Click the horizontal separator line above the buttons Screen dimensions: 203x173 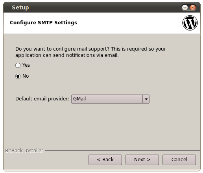[x=122, y=151]
